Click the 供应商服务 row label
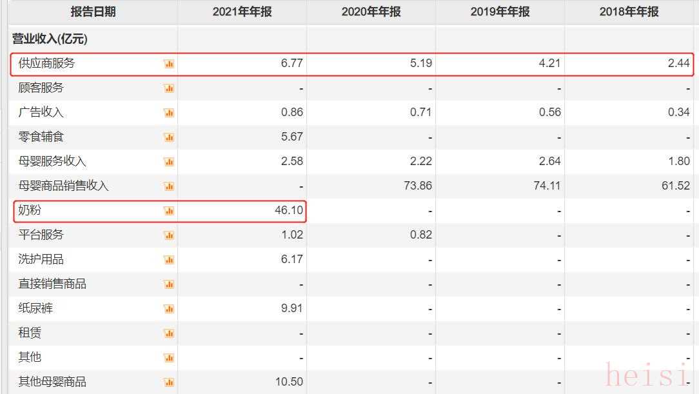Screen dimensions: 699x394 (x=47, y=63)
